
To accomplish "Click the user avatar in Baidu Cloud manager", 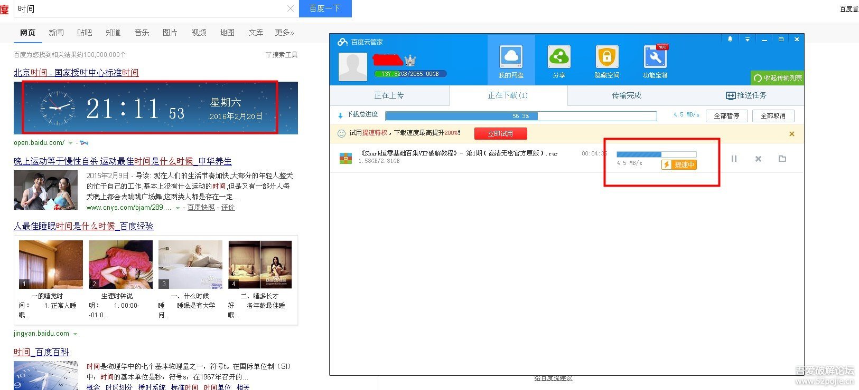I will pyautogui.click(x=352, y=67).
